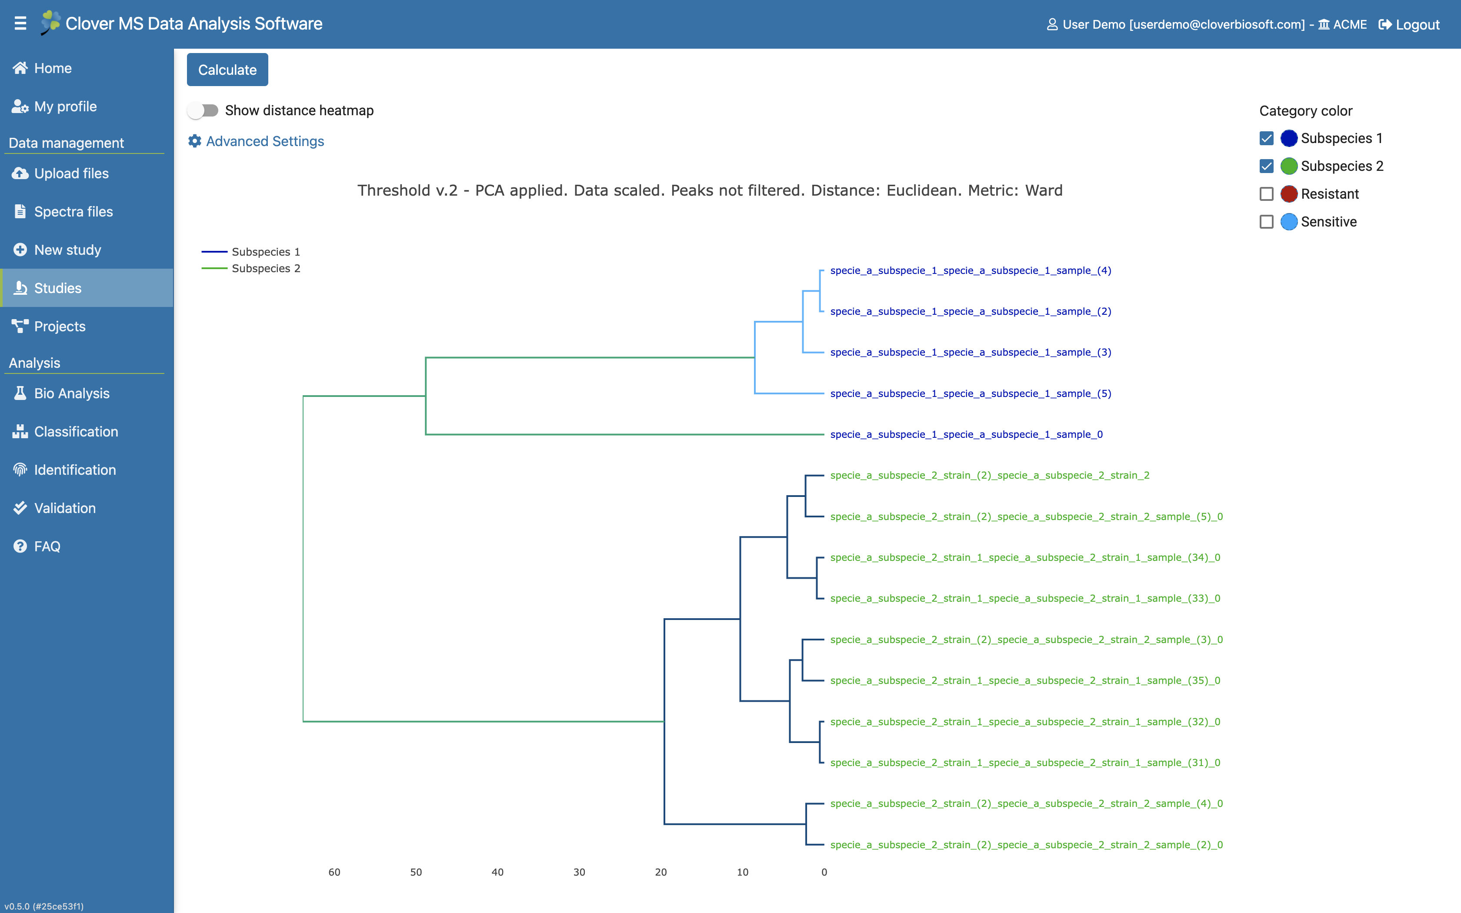Click the Calculate button
Viewport: 1461px width, 913px height.
(227, 70)
